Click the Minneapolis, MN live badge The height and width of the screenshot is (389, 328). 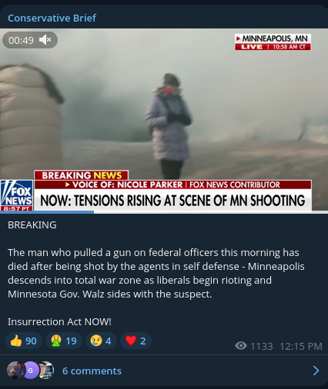click(273, 42)
